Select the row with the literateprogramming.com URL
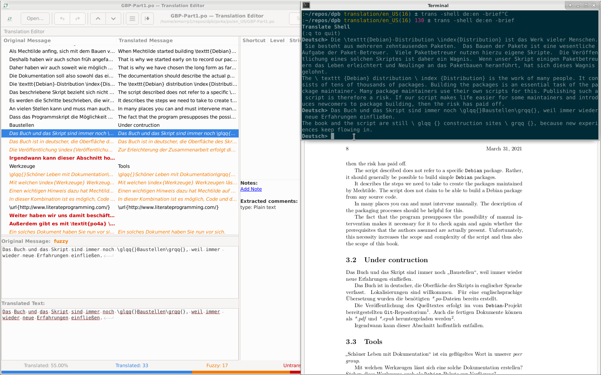Screen dimensions: 601x375 pyautogui.click(x=120, y=207)
